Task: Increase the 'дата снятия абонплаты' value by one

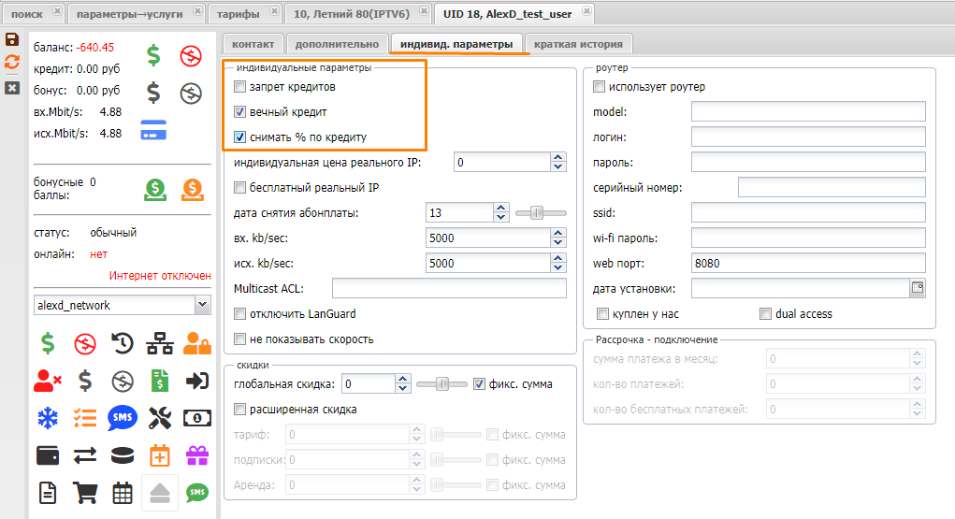Action: point(501,208)
